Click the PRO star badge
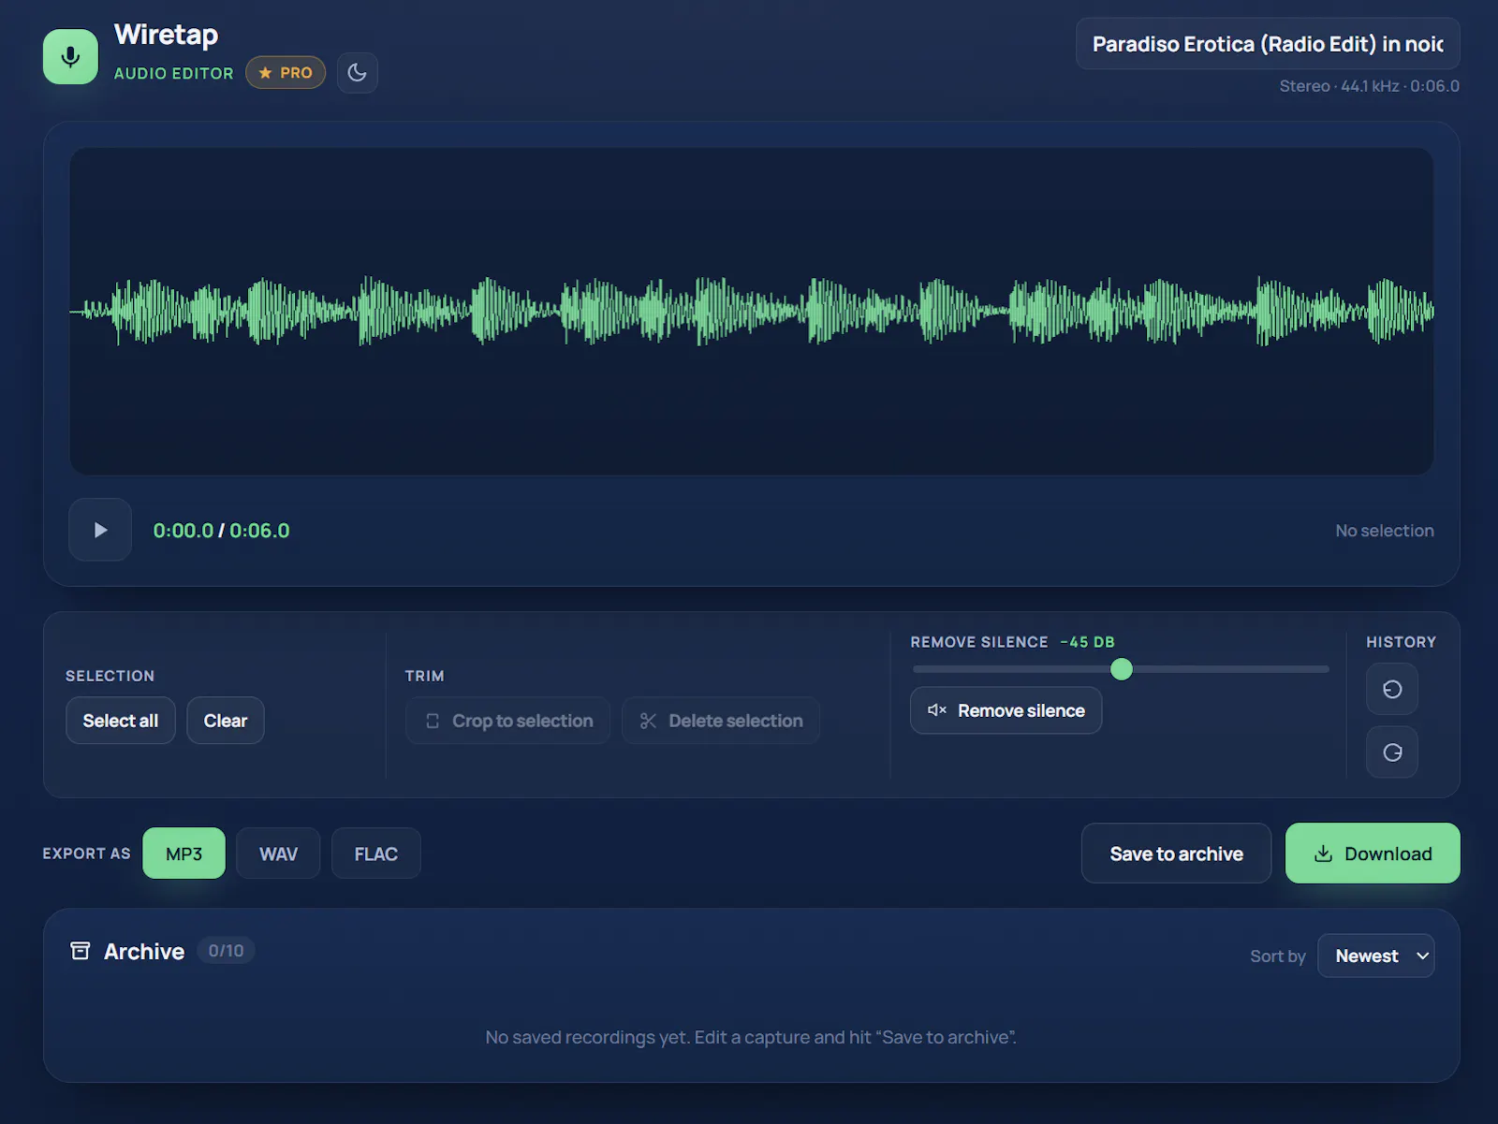The width and height of the screenshot is (1498, 1124). click(286, 72)
